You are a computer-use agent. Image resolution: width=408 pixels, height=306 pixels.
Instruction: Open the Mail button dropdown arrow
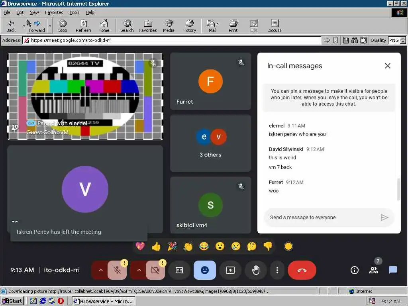(x=217, y=24)
